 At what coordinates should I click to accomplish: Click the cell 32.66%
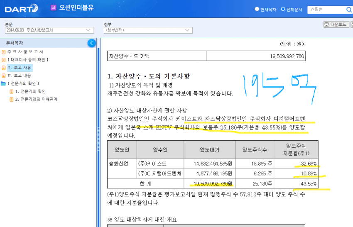[296, 164]
